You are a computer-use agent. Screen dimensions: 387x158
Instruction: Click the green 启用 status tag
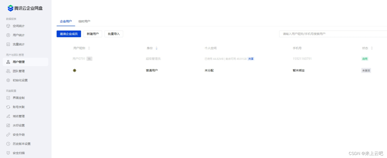[365, 59]
